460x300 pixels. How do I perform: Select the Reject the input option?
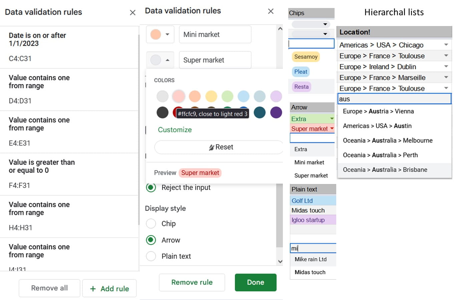[151, 188]
